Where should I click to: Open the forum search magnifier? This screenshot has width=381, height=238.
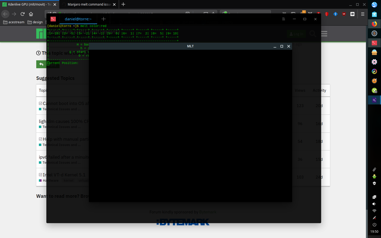coord(313,34)
